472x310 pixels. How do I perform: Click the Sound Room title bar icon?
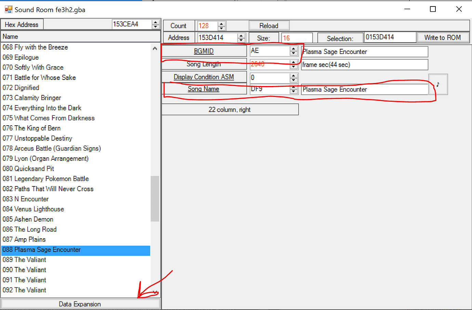8,9
